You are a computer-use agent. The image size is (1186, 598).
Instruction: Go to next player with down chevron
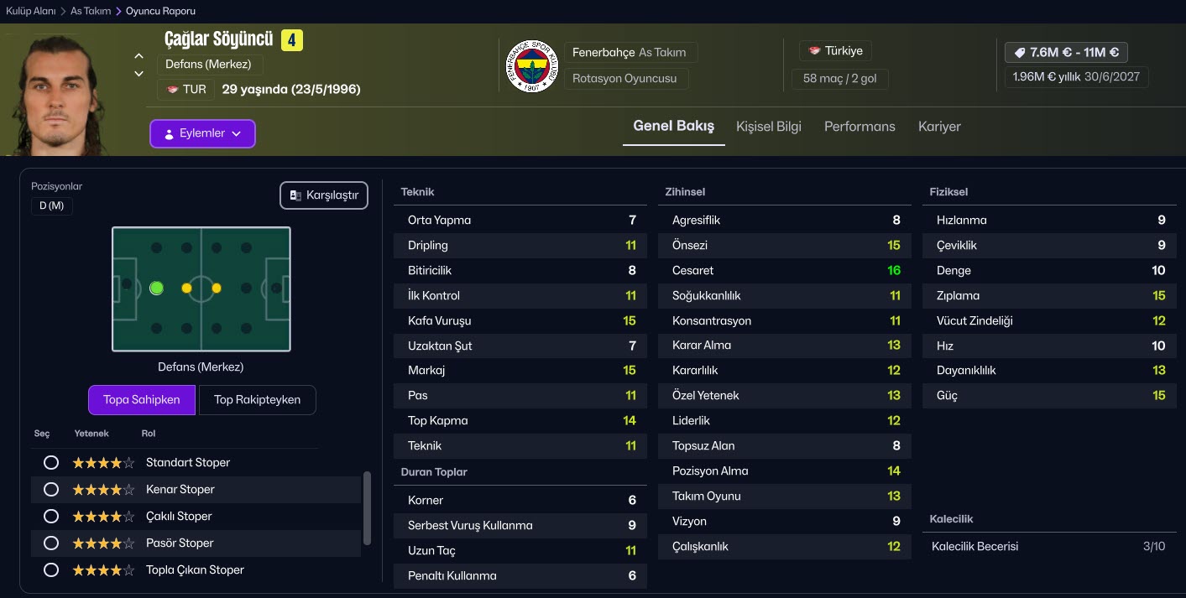pyautogui.click(x=139, y=74)
